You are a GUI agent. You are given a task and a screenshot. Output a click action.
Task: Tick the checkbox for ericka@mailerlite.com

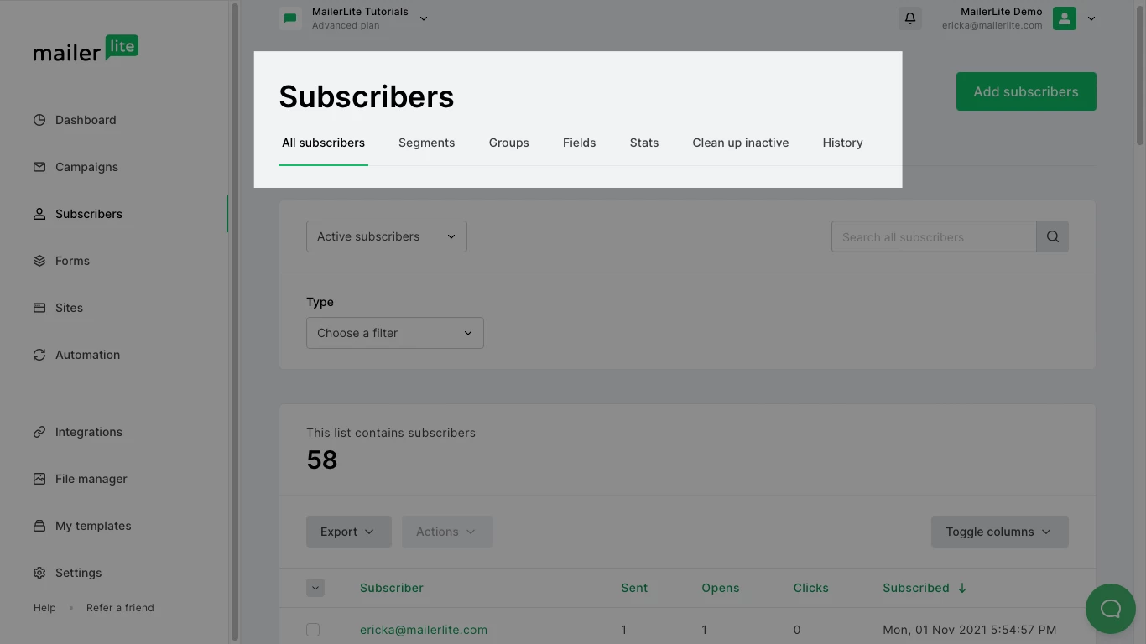(x=313, y=630)
